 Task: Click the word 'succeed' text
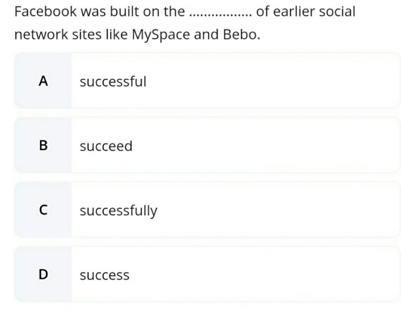[x=106, y=146]
